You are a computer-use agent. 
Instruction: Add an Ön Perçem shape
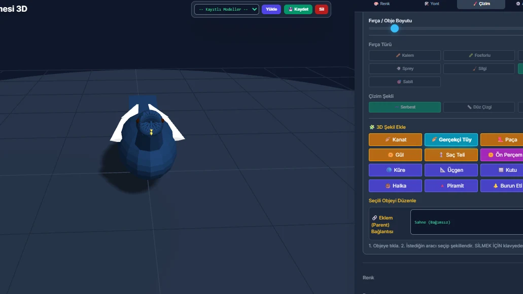pyautogui.click(x=502, y=155)
